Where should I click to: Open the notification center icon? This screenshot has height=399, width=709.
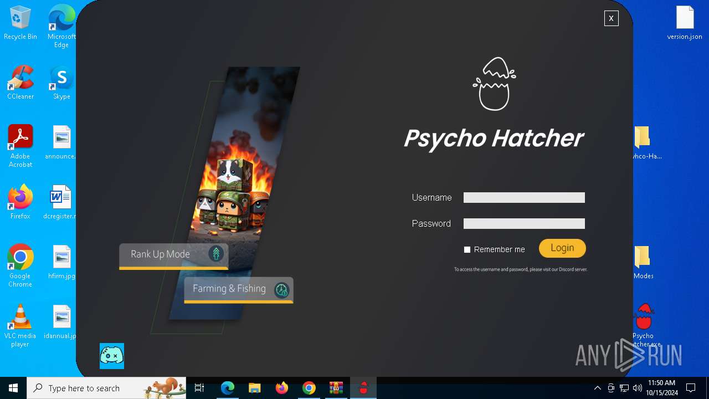[691, 388]
